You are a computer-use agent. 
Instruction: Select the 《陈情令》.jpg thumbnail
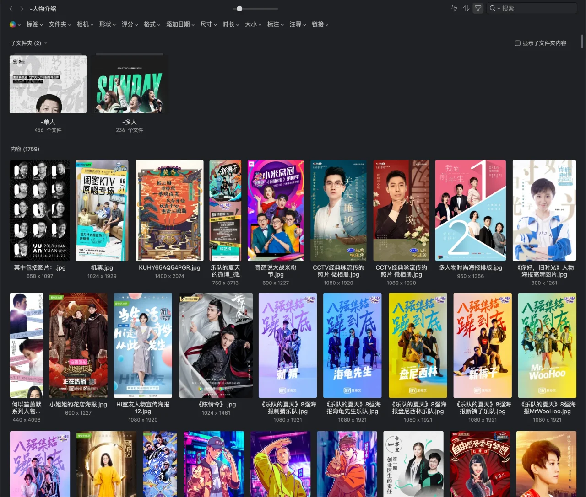[216, 345]
